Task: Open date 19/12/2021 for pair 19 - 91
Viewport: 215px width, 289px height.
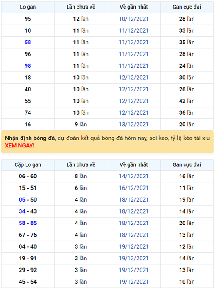Action: (133, 259)
